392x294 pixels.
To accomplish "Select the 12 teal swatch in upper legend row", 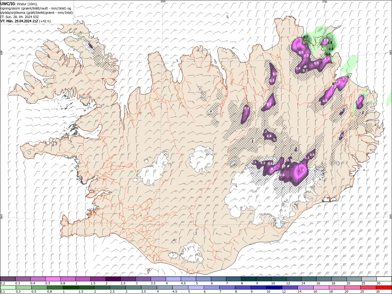I will click(293, 279).
